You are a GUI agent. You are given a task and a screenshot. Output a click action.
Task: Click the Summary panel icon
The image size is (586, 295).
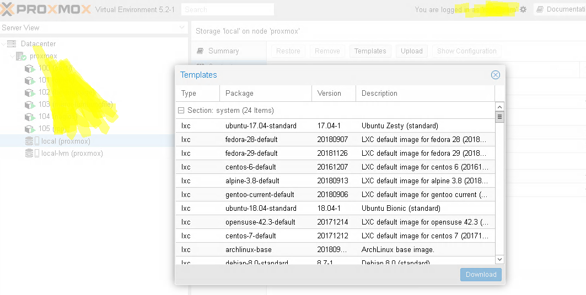coord(200,51)
